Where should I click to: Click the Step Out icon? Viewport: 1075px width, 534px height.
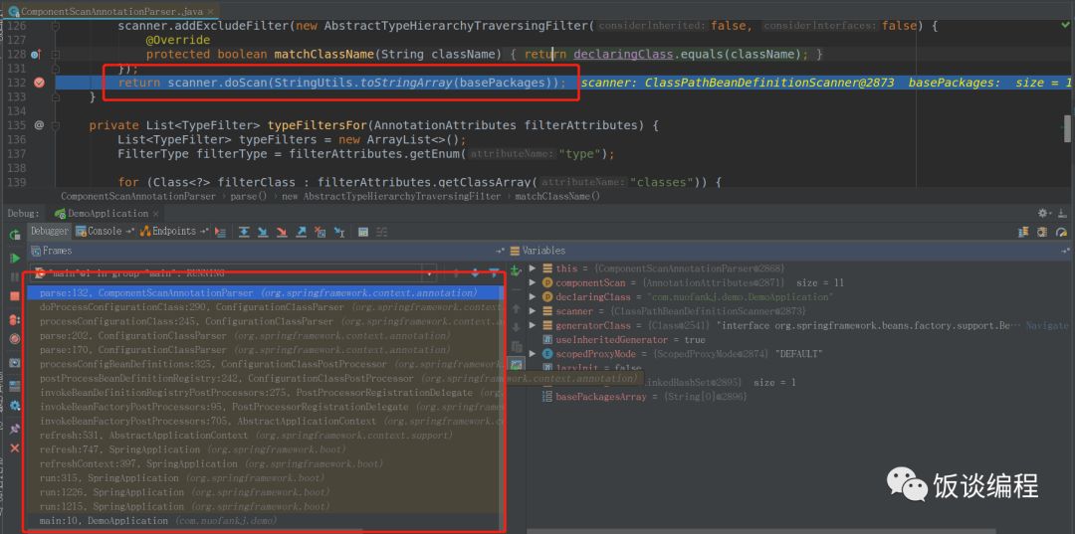click(301, 232)
